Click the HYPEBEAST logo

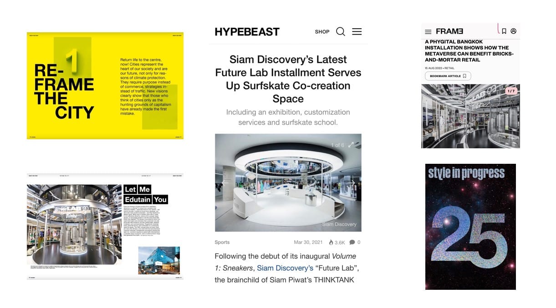point(247,32)
